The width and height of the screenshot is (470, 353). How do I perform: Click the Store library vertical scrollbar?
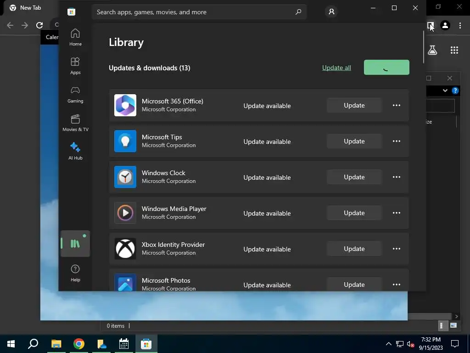(x=424, y=46)
